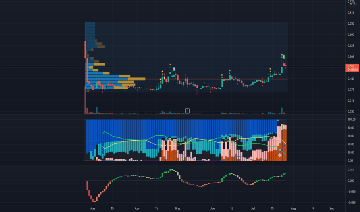Click the May label on the time axis

coord(177,209)
